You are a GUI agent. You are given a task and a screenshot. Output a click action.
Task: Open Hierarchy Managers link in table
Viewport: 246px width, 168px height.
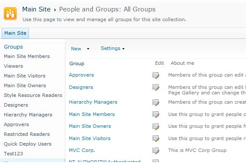pos(93,102)
